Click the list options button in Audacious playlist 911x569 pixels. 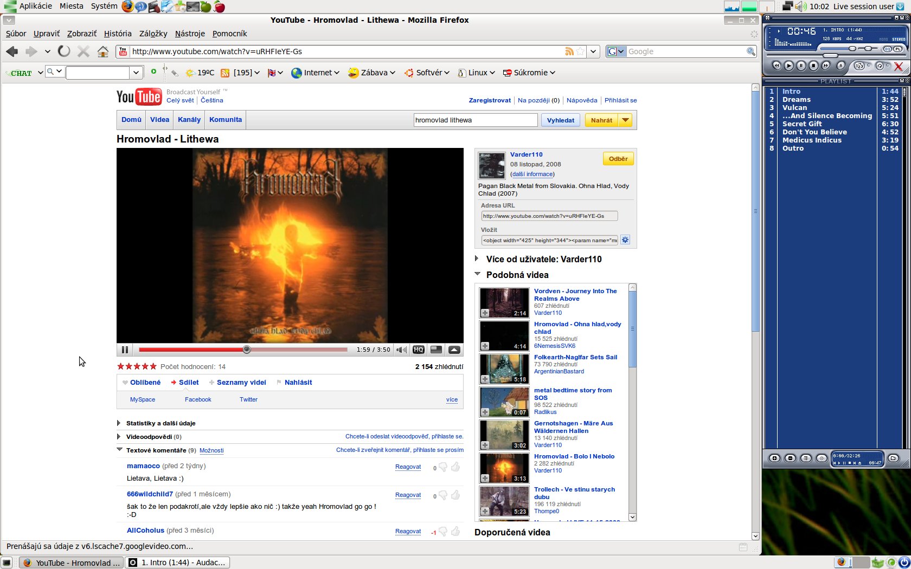[806, 458]
